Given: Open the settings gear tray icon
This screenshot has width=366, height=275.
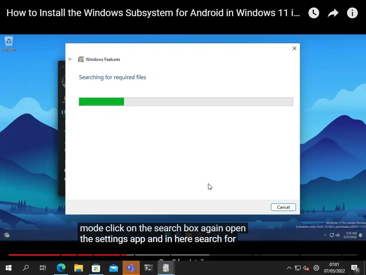Looking at the screenshot, I should point(316,268).
